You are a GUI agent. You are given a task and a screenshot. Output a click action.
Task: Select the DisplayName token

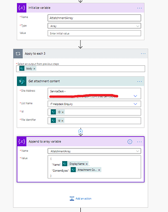(75, 164)
